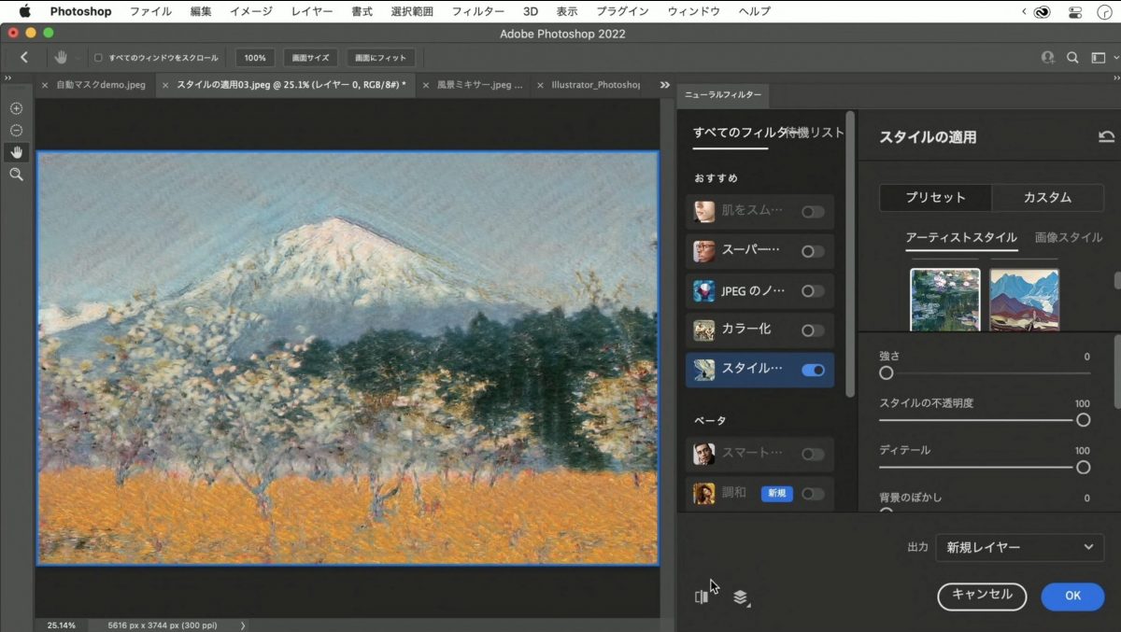Open the 出力 新規レイヤー dropdown

tap(1019, 547)
